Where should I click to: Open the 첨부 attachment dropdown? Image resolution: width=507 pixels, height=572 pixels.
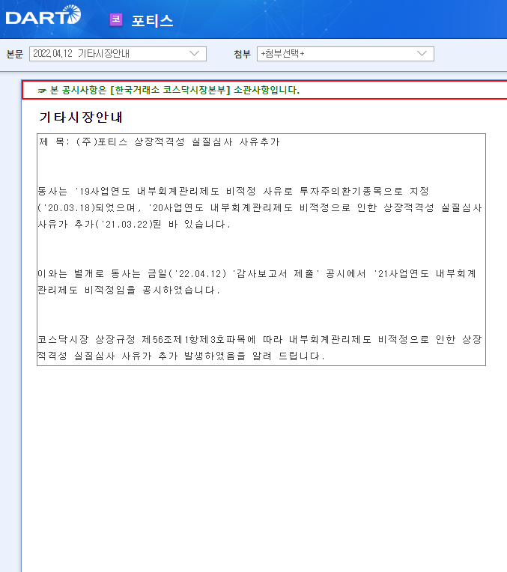[345, 54]
